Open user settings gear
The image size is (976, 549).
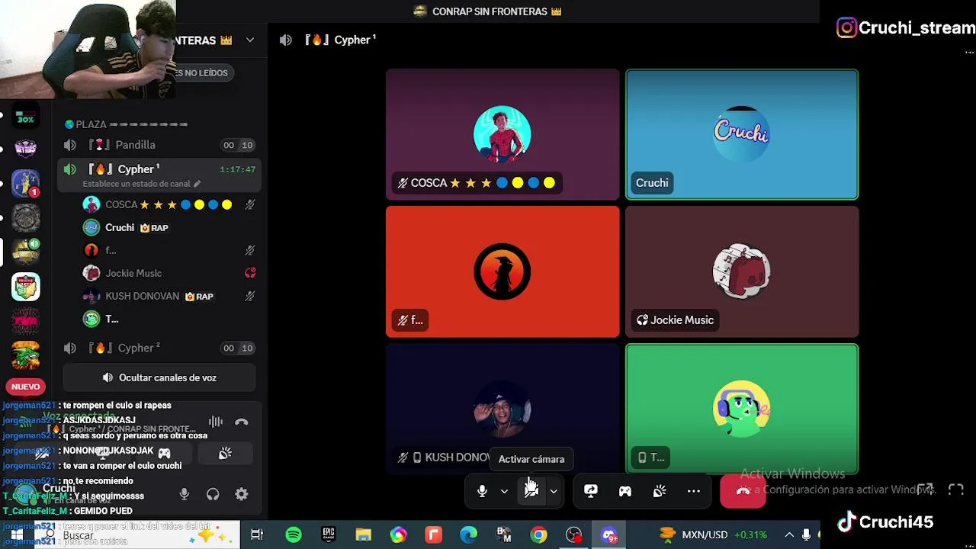click(241, 494)
